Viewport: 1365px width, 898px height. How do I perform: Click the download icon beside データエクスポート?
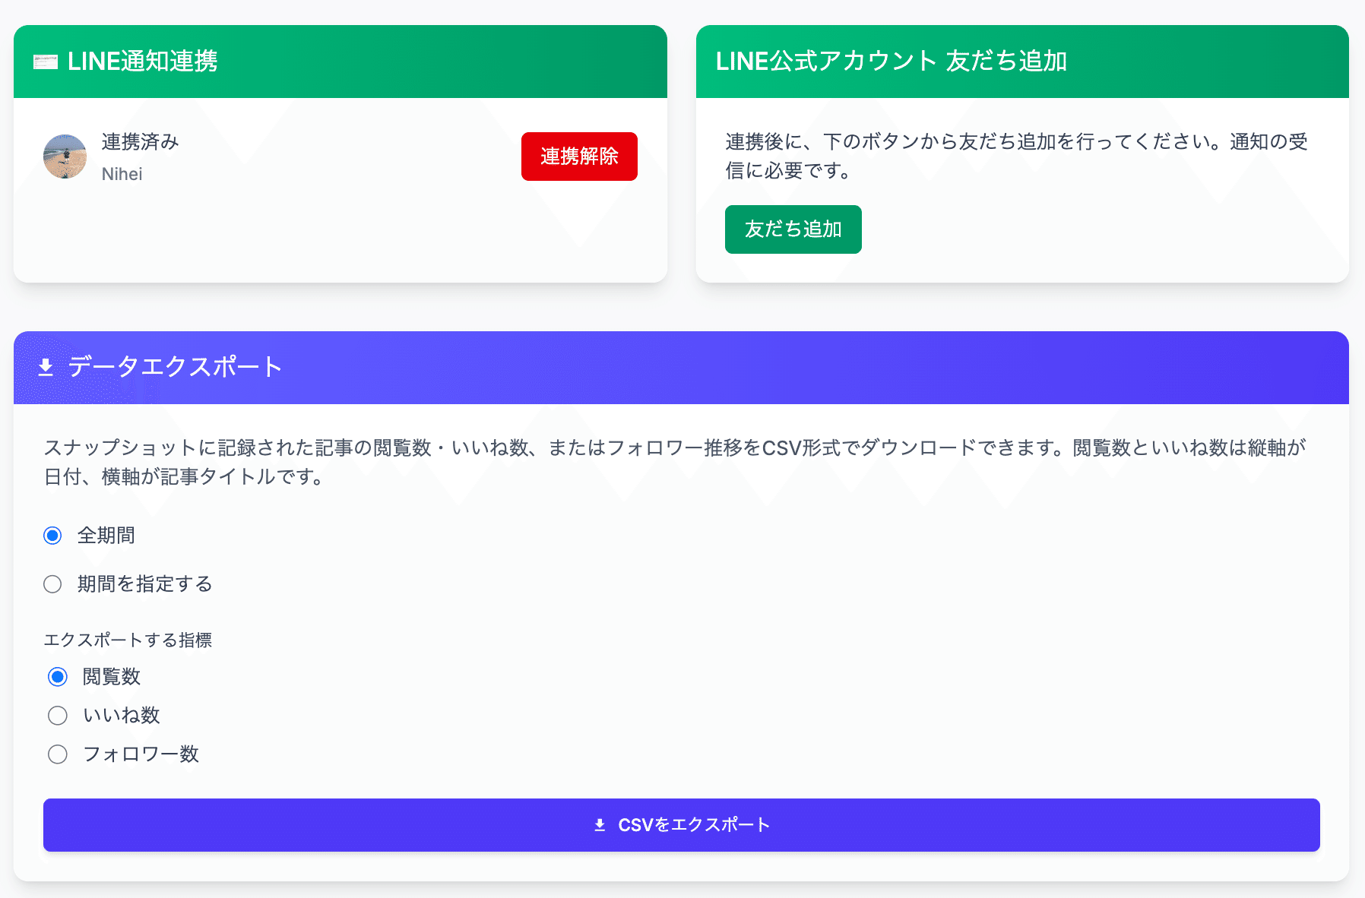coord(46,368)
